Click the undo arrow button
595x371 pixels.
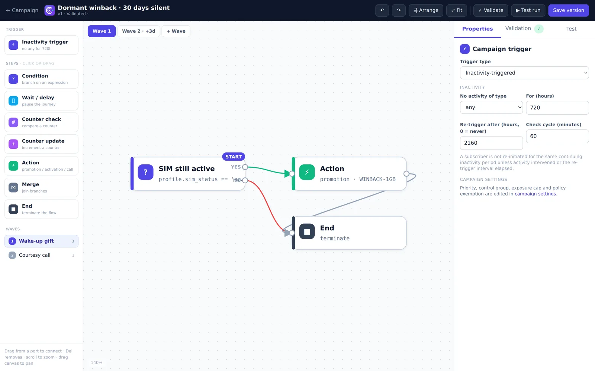pos(382,10)
